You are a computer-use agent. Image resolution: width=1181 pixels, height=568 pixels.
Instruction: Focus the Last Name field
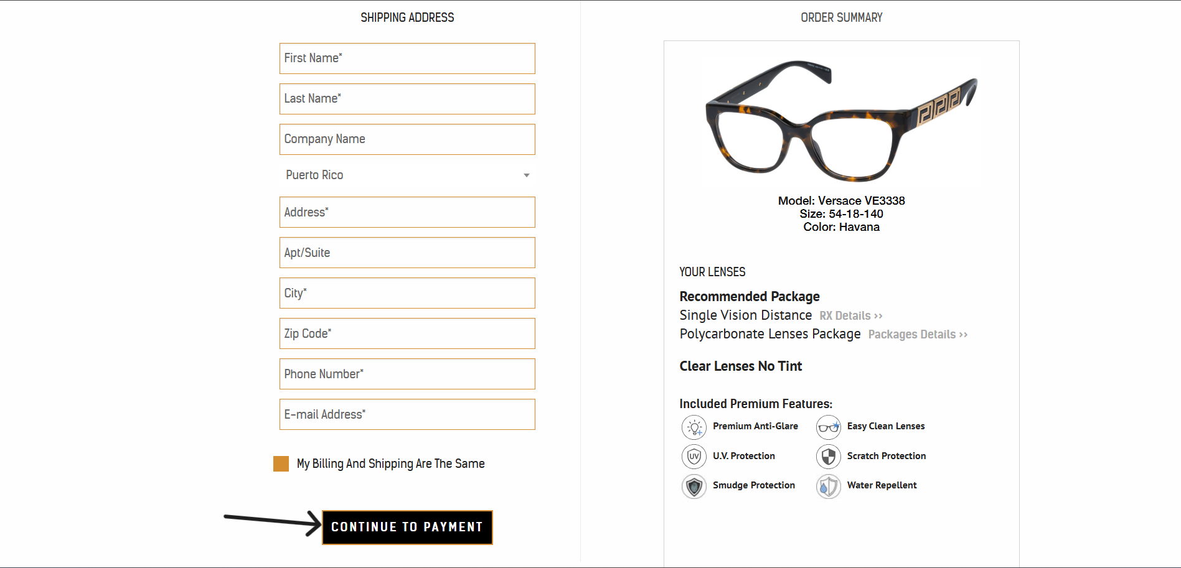[407, 99]
